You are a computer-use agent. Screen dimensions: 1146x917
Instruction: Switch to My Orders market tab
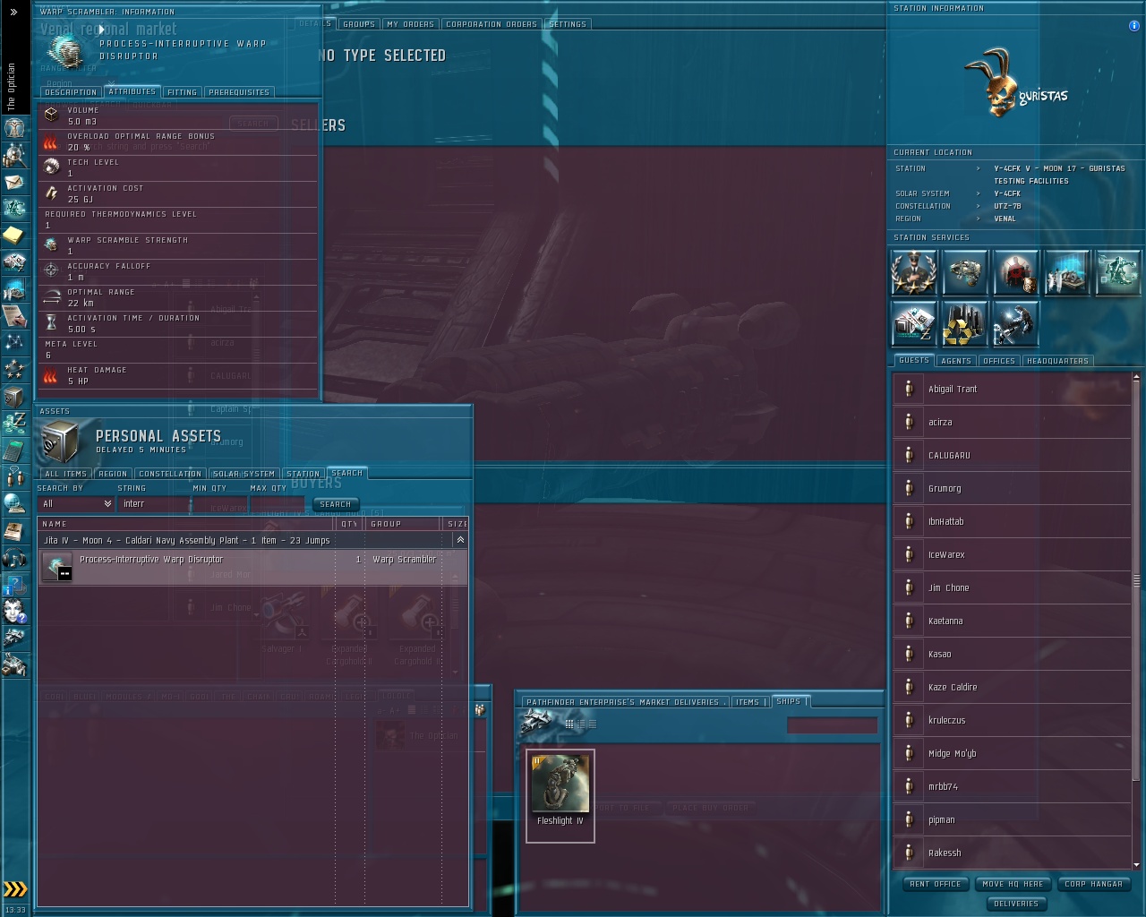point(411,24)
